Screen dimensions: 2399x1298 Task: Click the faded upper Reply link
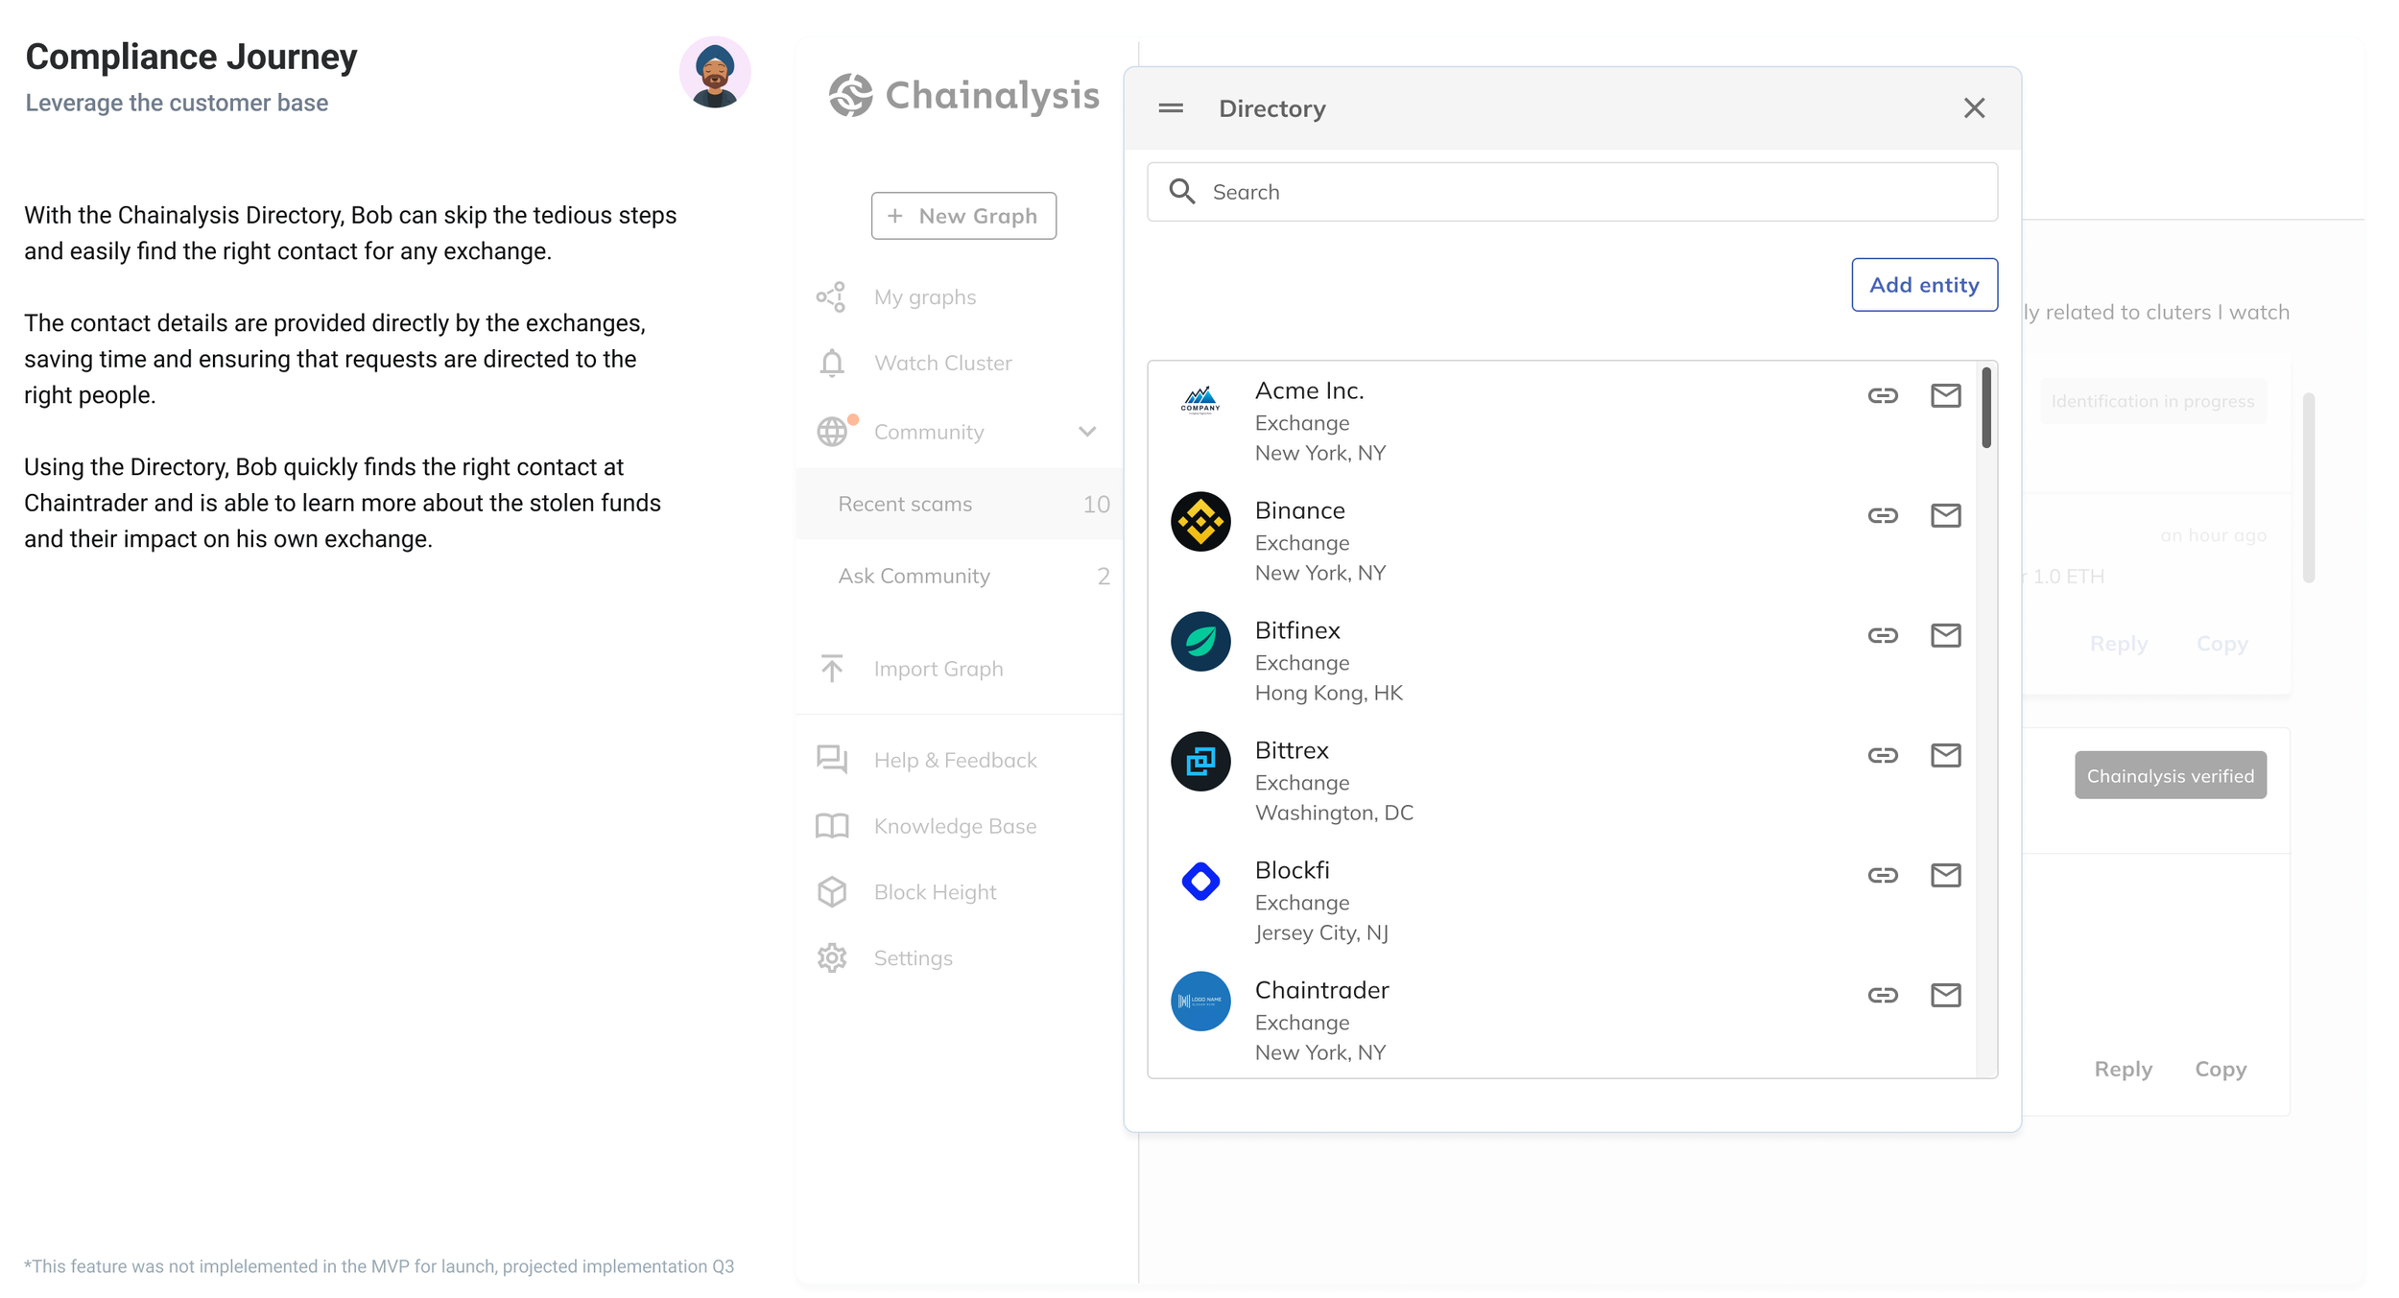point(2118,644)
